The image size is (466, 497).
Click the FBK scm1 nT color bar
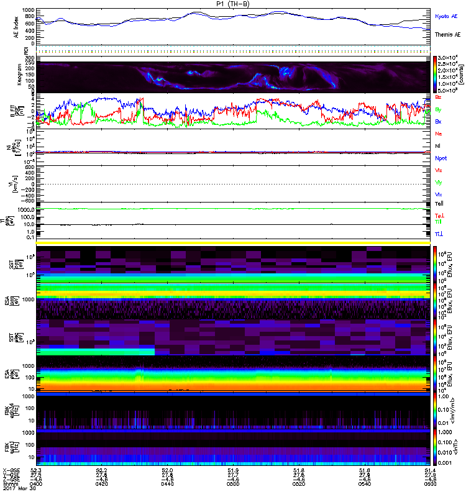coord(435,447)
